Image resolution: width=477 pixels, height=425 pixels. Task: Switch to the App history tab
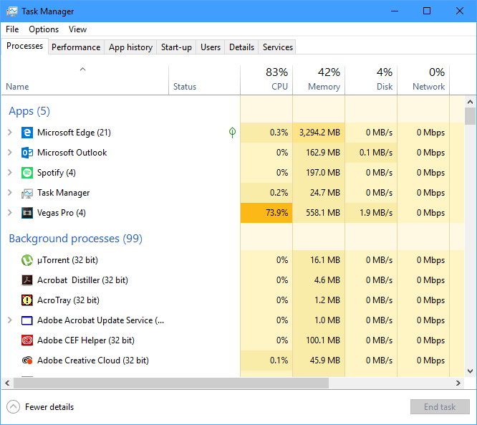(x=130, y=47)
